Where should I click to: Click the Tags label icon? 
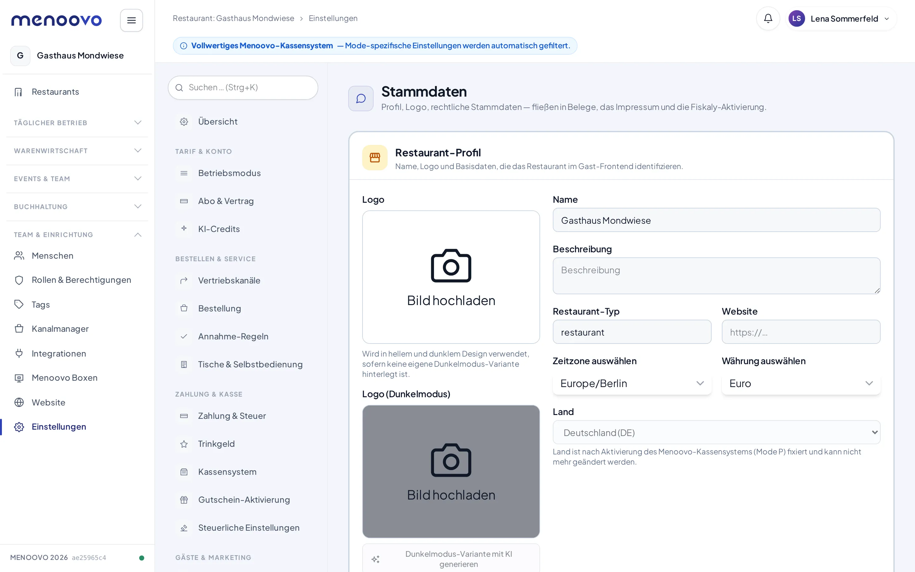coord(19,304)
